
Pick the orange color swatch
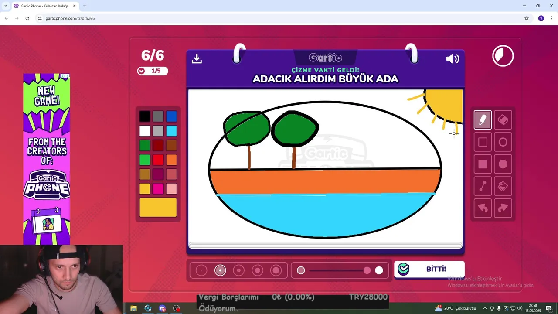(x=171, y=160)
